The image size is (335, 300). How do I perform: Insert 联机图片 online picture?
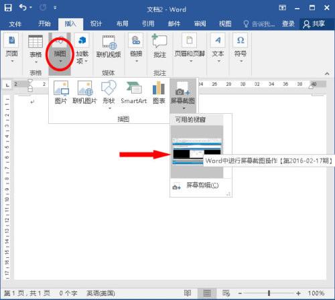pyautogui.click(x=84, y=92)
